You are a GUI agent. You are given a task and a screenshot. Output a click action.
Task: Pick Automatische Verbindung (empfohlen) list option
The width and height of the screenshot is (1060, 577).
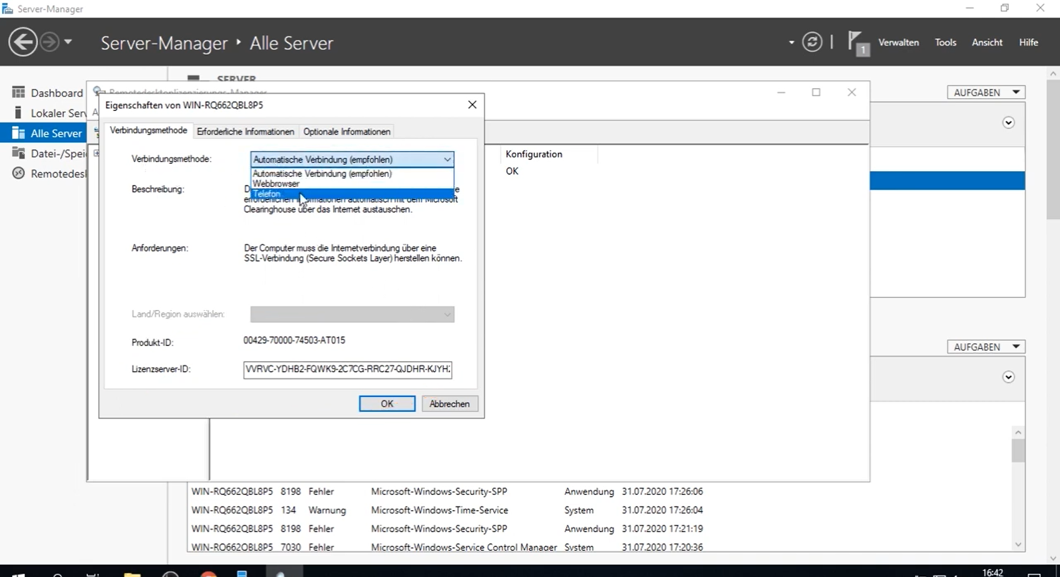click(x=322, y=174)
